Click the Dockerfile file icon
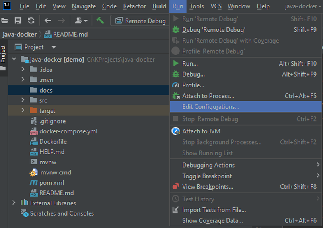 (x=34, y=141)
